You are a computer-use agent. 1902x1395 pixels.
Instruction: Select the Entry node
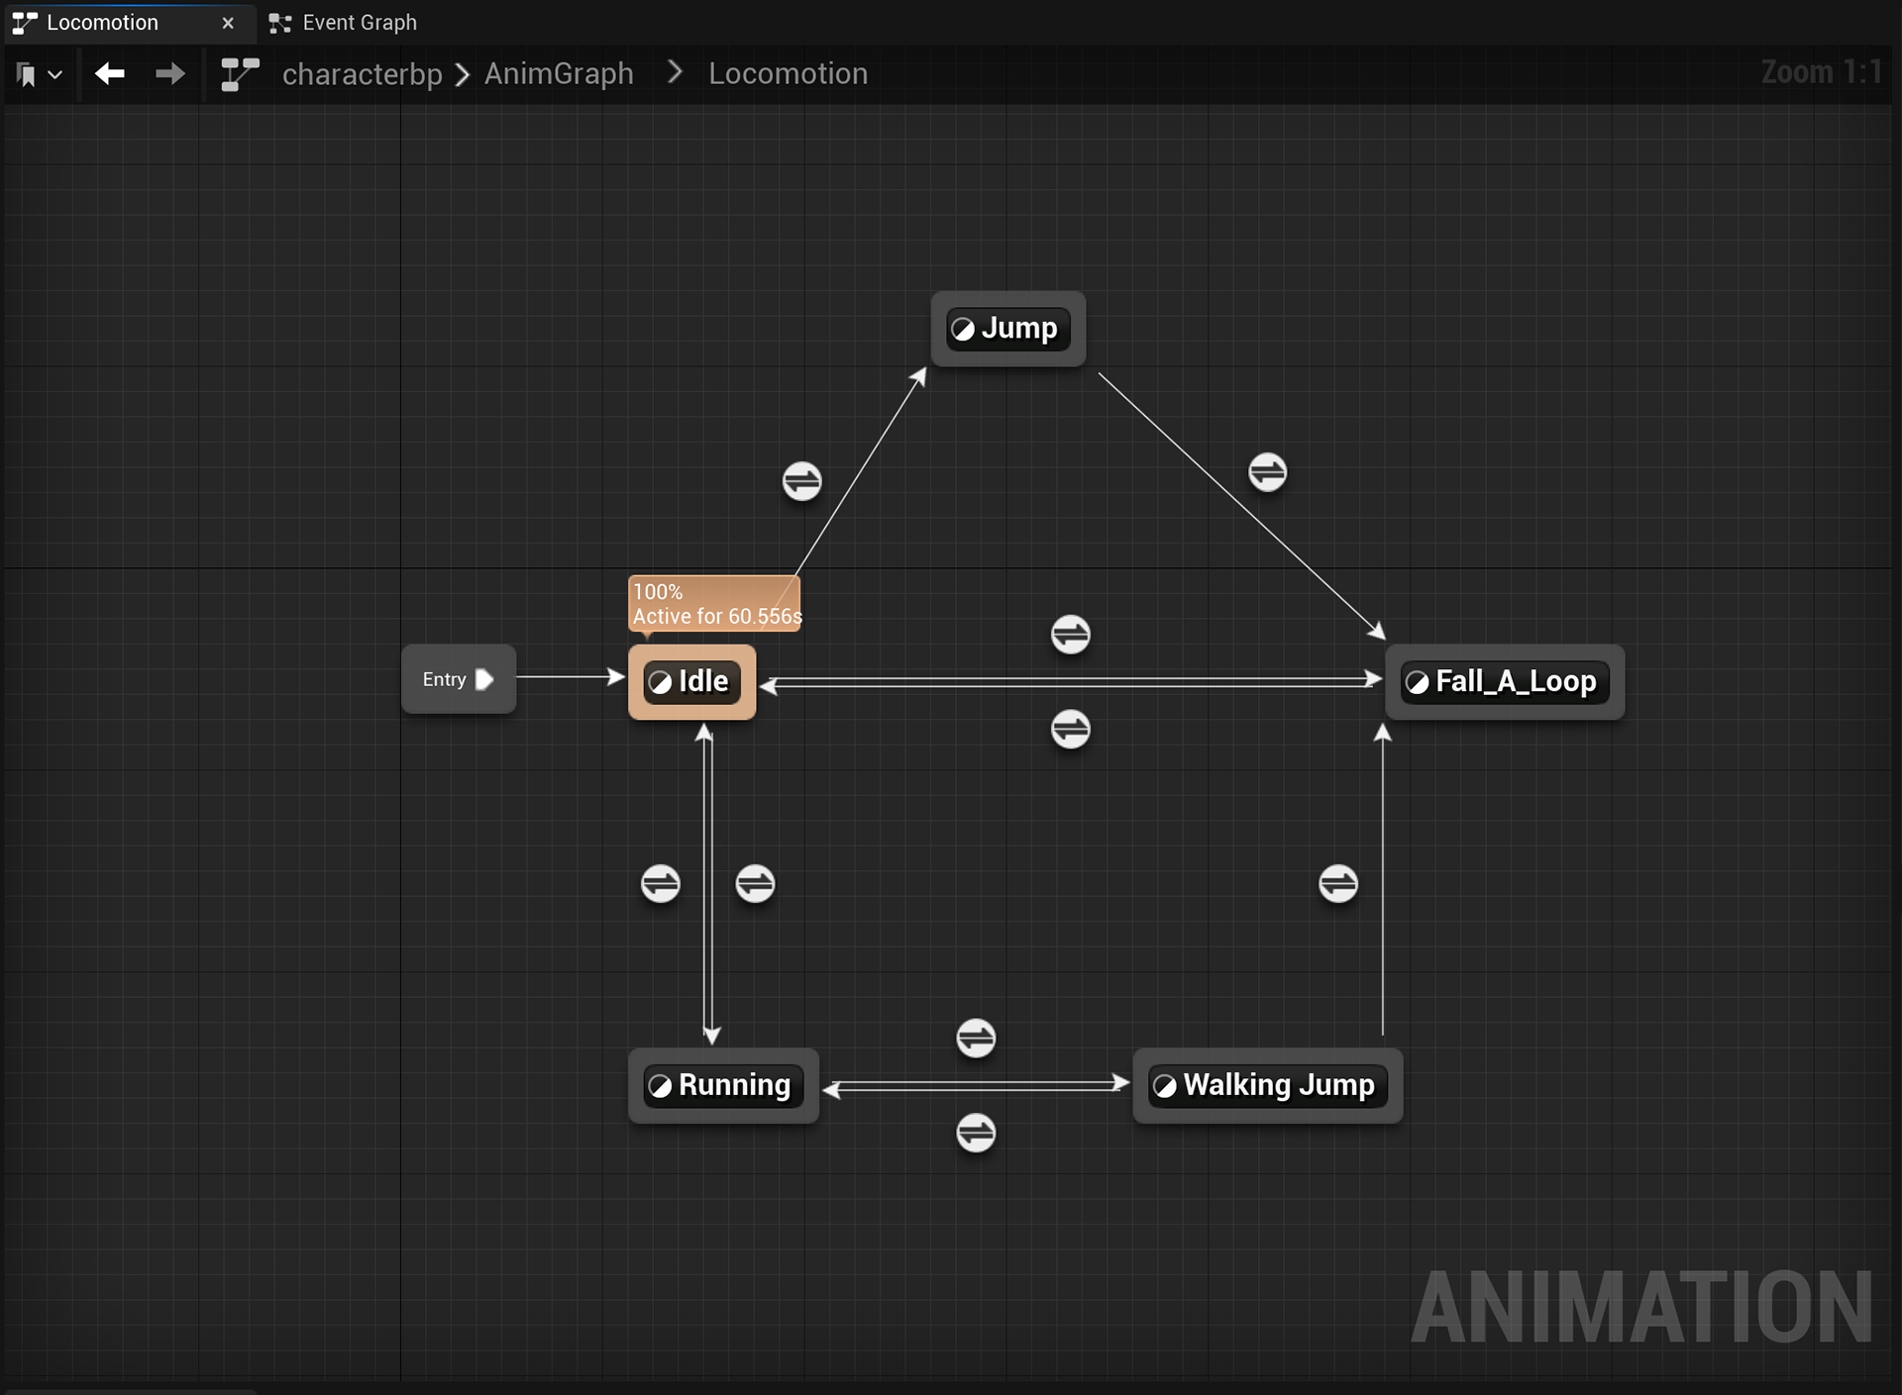click(459, 679)
